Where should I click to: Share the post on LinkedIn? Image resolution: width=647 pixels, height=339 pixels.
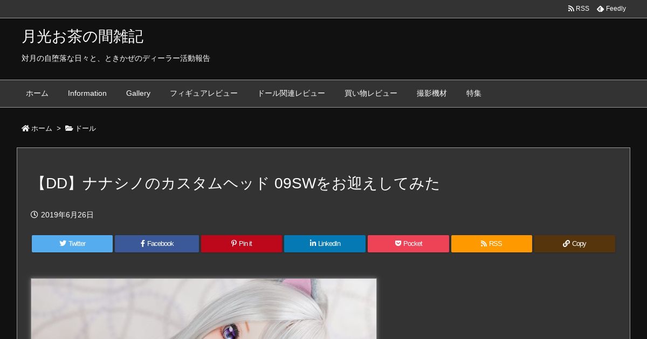point(325,244)
